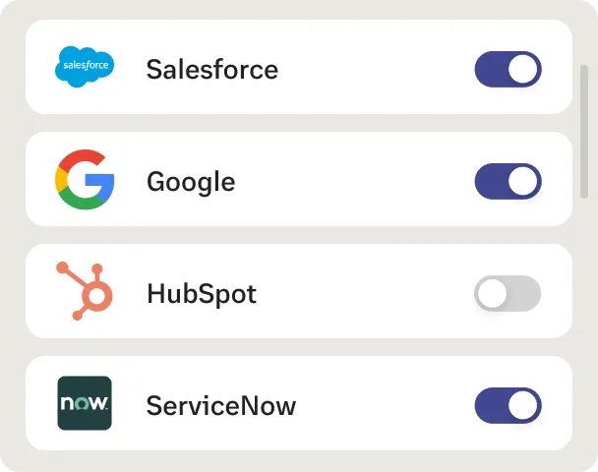Click the multicolor Google G logo
This screenshot has height=472, width=598.
(x=85, y=180)
